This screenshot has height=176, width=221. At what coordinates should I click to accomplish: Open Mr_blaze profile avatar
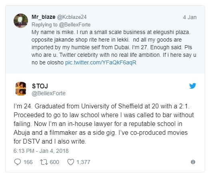click(x=21, y=21)
